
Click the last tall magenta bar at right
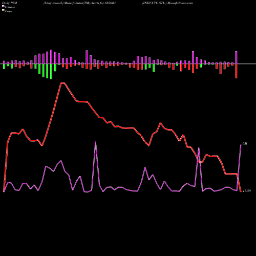point(236,57)
